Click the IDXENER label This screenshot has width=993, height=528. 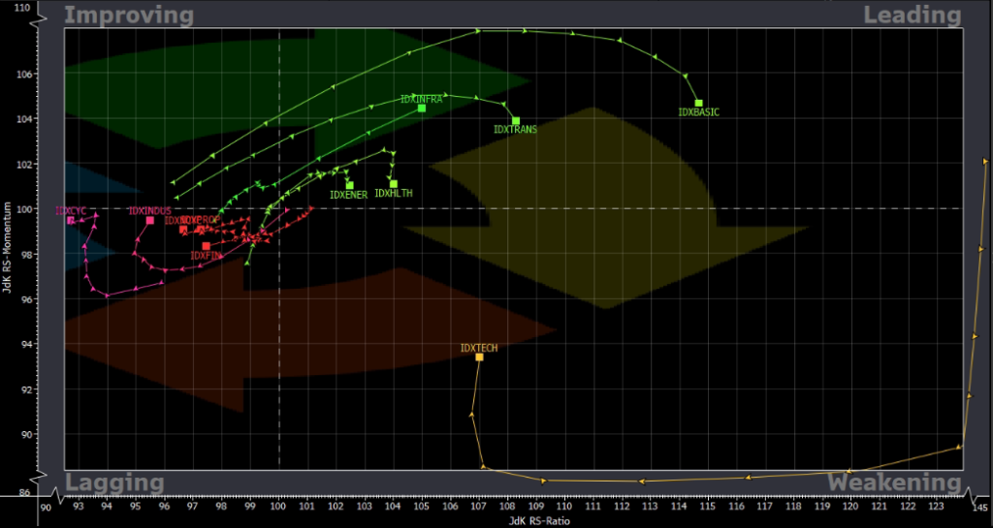348,195
